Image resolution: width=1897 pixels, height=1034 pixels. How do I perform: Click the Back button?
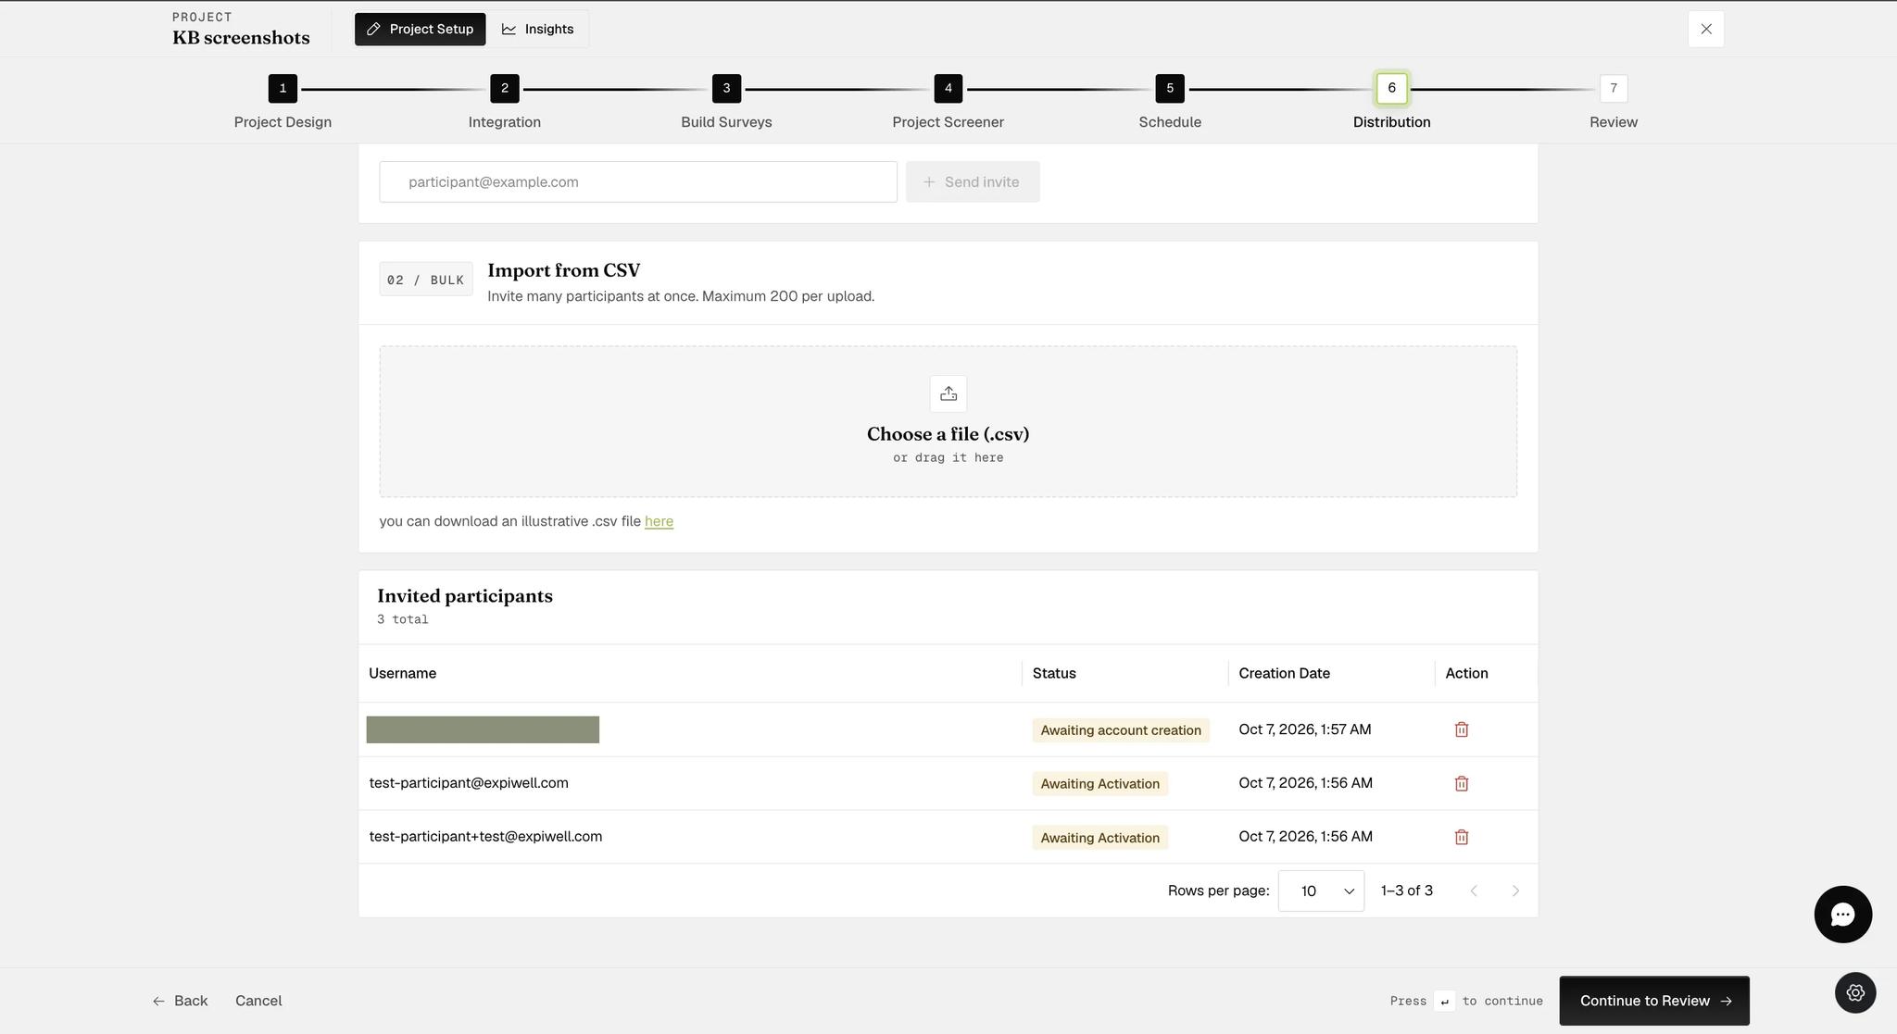point(181,1001)
